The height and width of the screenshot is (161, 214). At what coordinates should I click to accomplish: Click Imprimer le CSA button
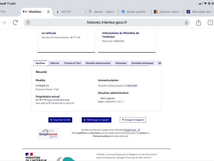pyautogui.click(x=60, y=120)
